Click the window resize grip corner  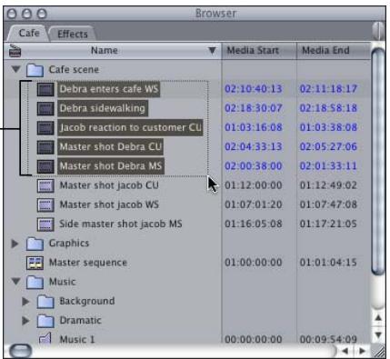(378, 352)
